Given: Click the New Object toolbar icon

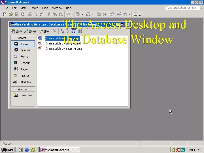Looking at the screenshot, I should (x=126, y=14).
